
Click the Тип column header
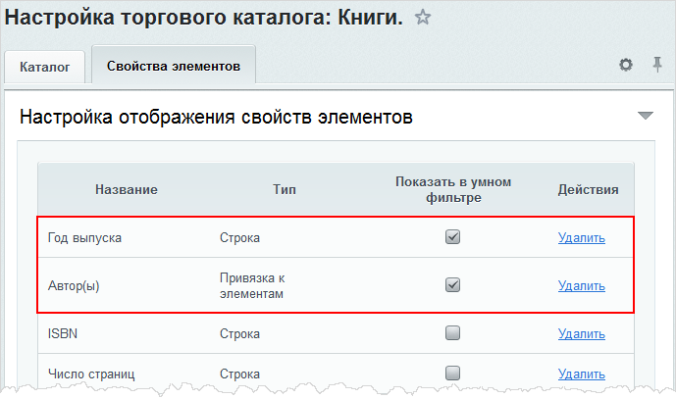[285, 189]
